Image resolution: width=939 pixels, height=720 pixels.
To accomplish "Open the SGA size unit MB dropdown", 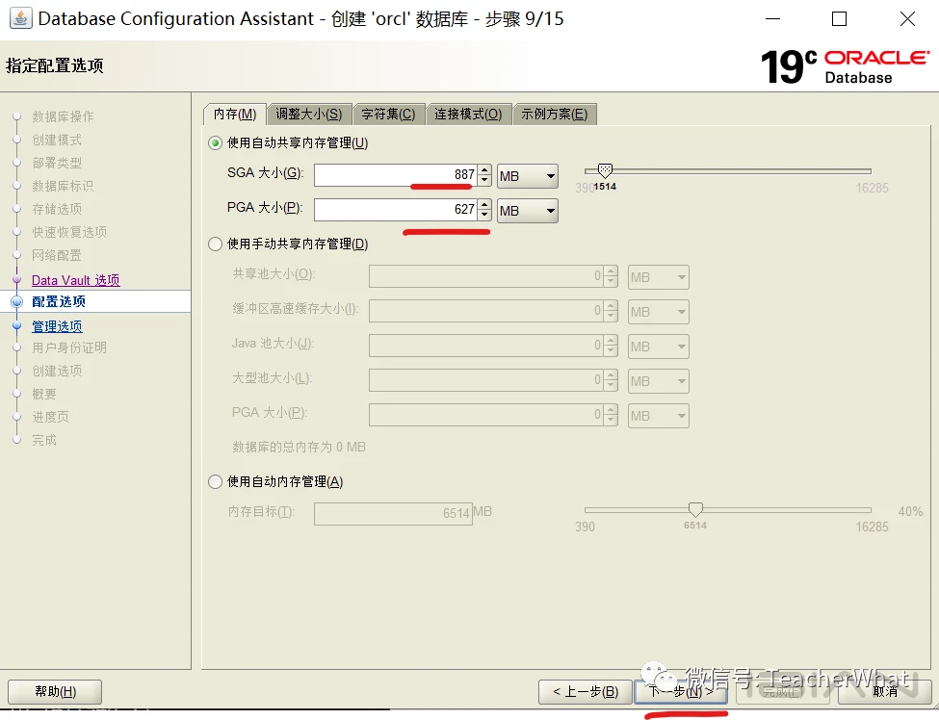I will (528, 176).
